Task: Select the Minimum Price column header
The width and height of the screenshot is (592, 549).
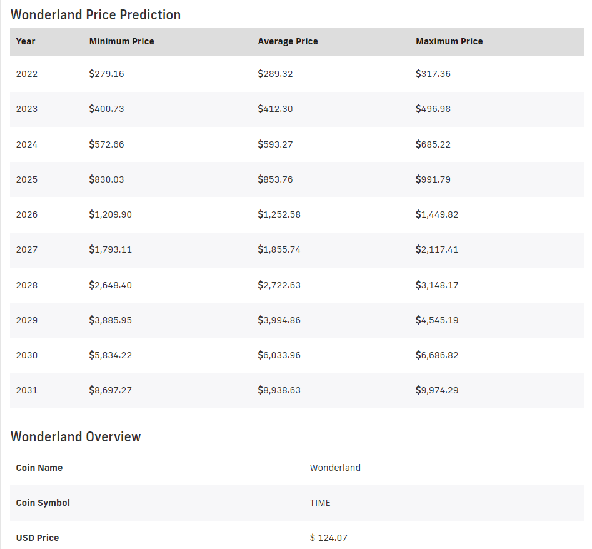Action: click(121, 41)
